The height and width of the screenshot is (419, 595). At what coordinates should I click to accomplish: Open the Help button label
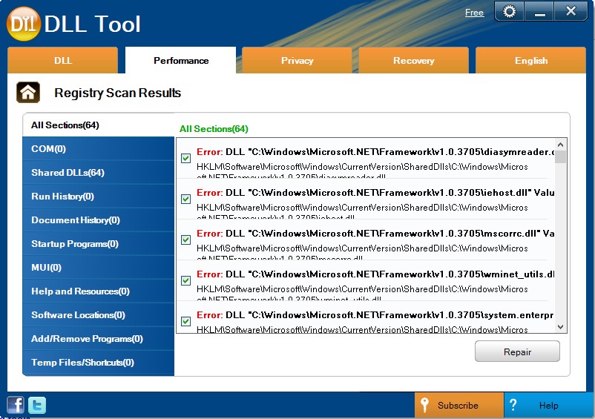(x=548, y=406)
